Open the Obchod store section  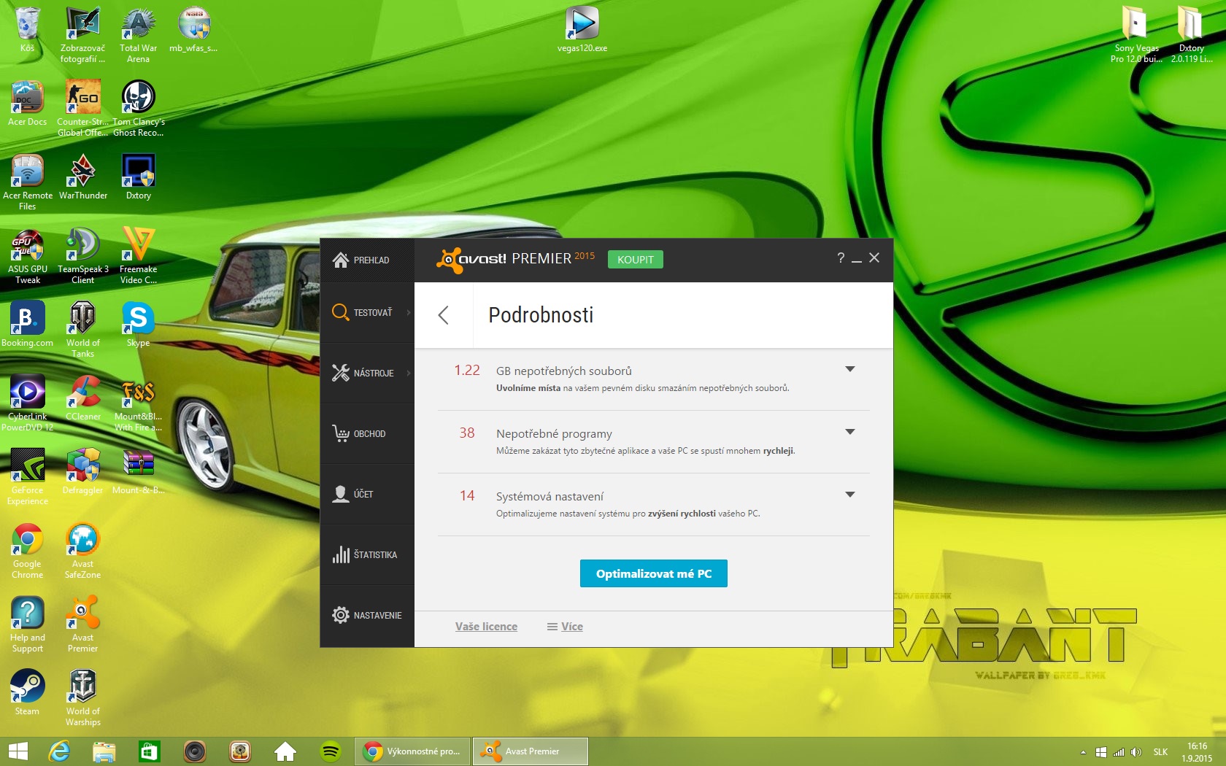(x=367, y=433)
